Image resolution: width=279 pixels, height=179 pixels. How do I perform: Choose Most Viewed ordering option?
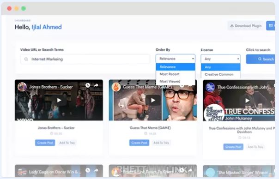(x=176, y=81)
